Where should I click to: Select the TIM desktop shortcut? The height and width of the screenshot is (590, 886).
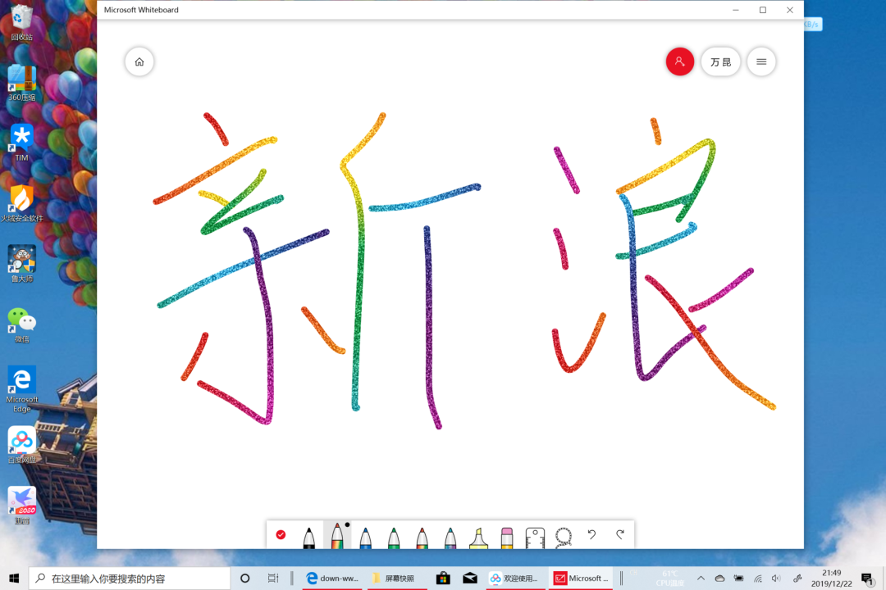(21, 143)
